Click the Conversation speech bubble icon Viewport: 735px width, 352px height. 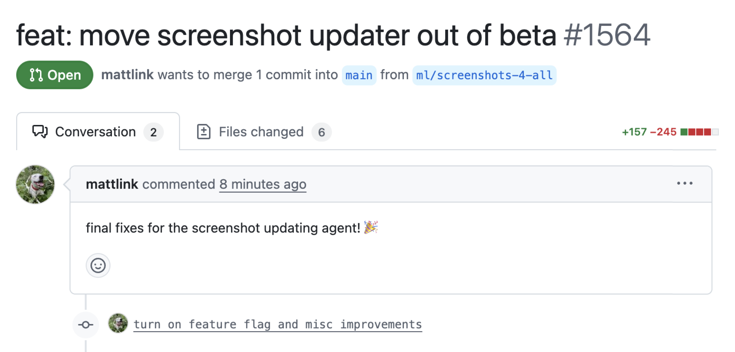click(x=39, y=132)
